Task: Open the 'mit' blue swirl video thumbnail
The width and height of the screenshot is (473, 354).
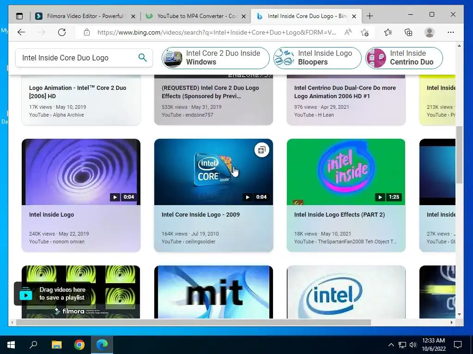Action: [x=213, y=292]
